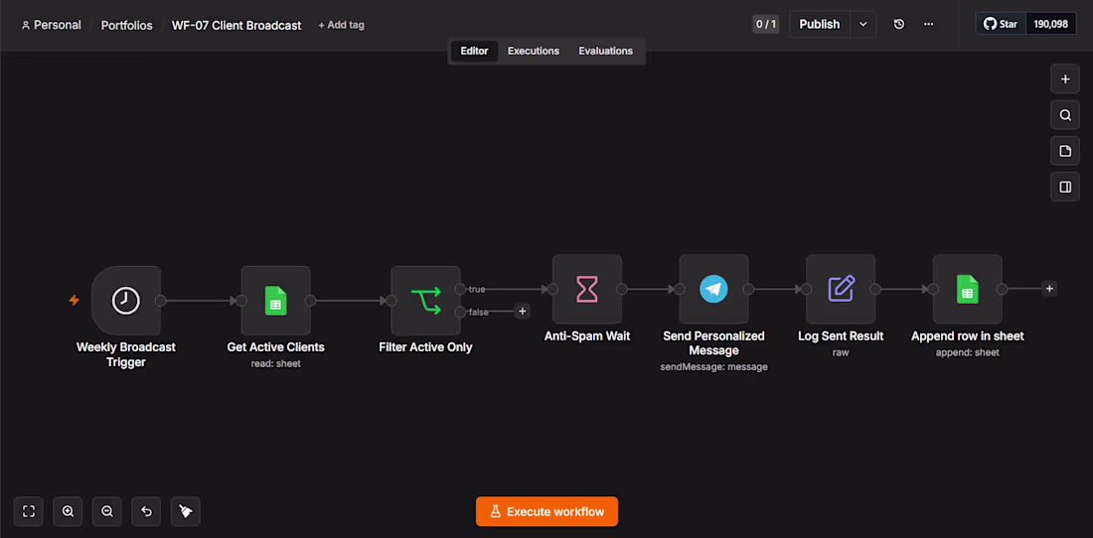Click the undo arrow button
The image size is (1093, 538).
tap(146, 511)
